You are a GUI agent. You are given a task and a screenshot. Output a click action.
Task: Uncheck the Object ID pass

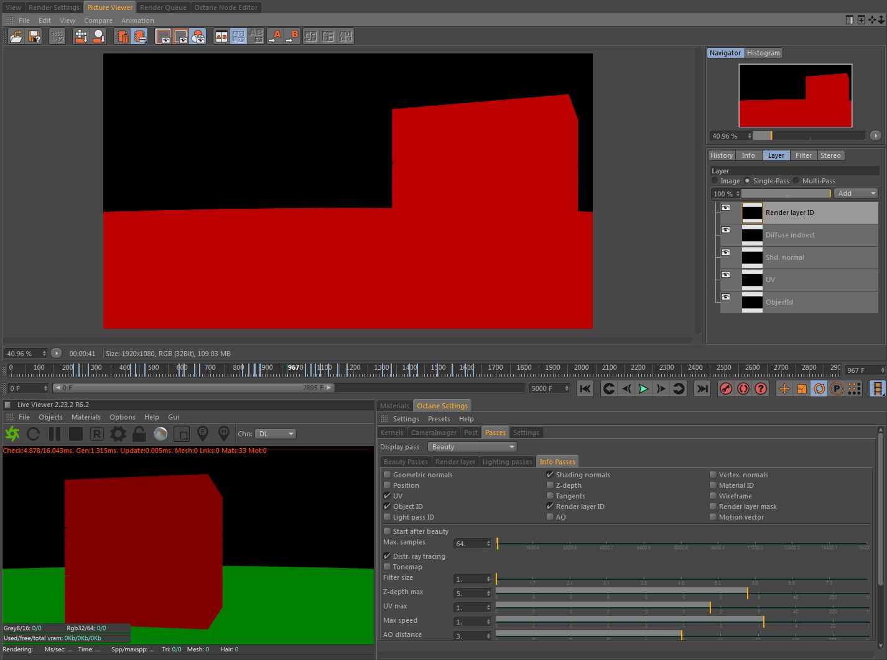(388, 506)
